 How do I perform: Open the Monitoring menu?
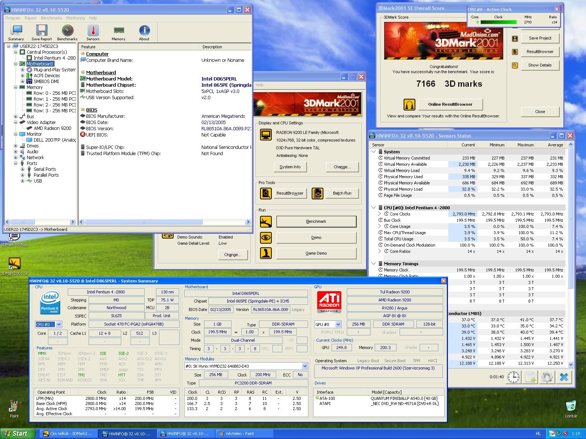pos(75,18)
